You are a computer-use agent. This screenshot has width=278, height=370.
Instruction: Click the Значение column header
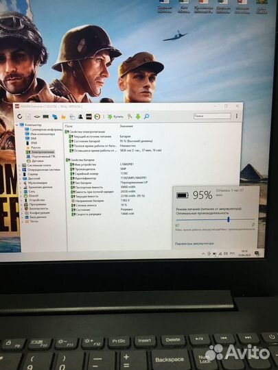point(126,126)
